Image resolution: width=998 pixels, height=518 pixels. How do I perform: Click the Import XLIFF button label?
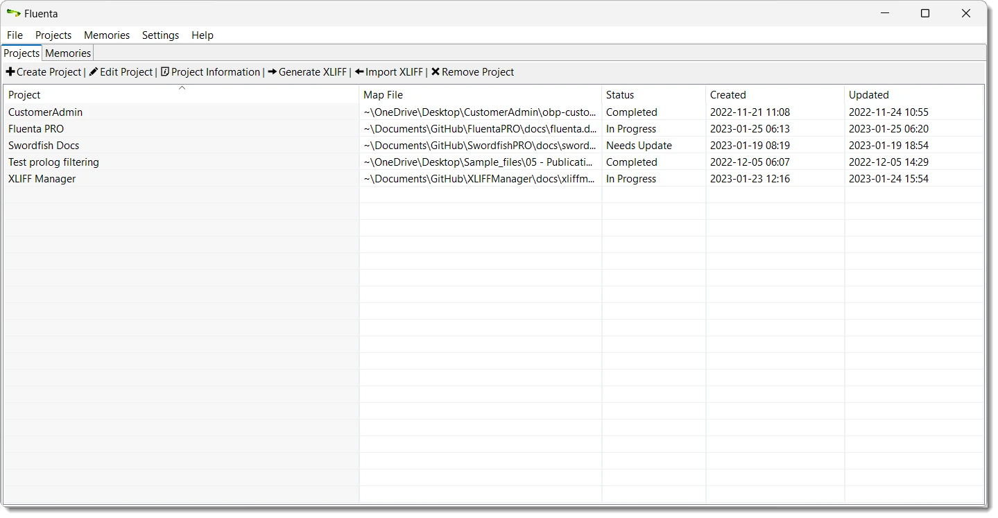tap(394, 72)
